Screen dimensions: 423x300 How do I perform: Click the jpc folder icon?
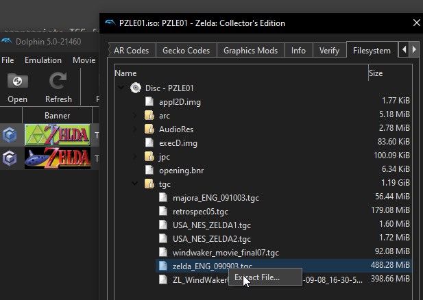[x=149, y=157]
